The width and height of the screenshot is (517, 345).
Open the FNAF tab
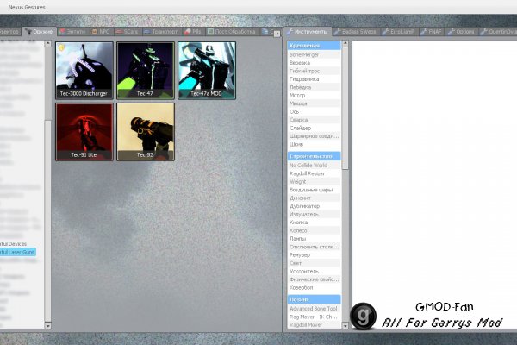tap(432, 32)
